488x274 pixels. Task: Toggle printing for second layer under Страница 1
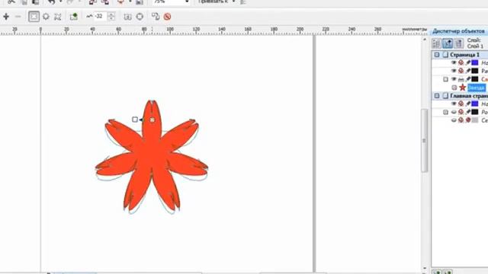pos(461,71)
